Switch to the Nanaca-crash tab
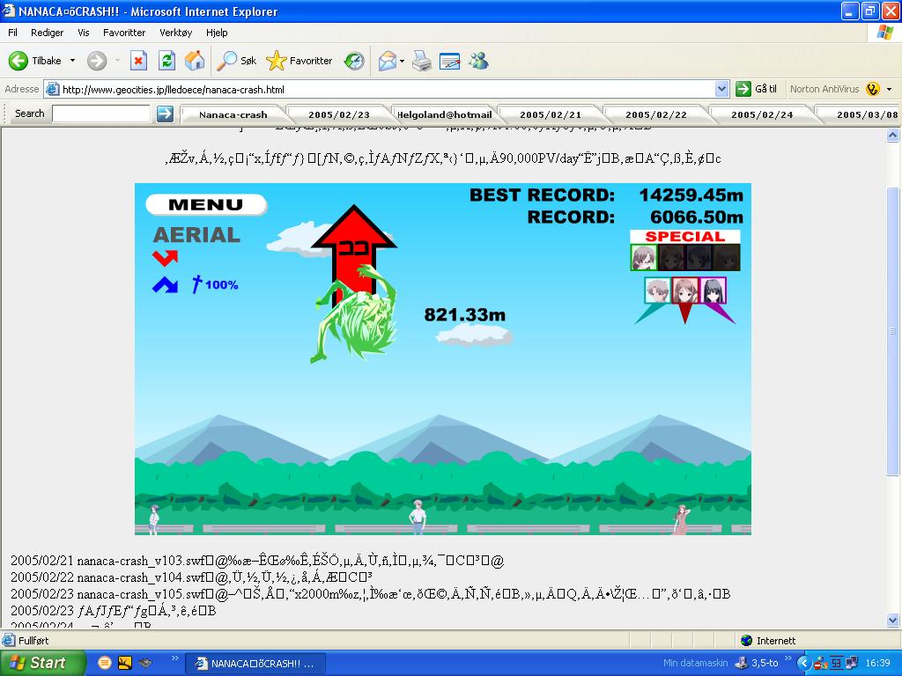 tap(233, 114)
